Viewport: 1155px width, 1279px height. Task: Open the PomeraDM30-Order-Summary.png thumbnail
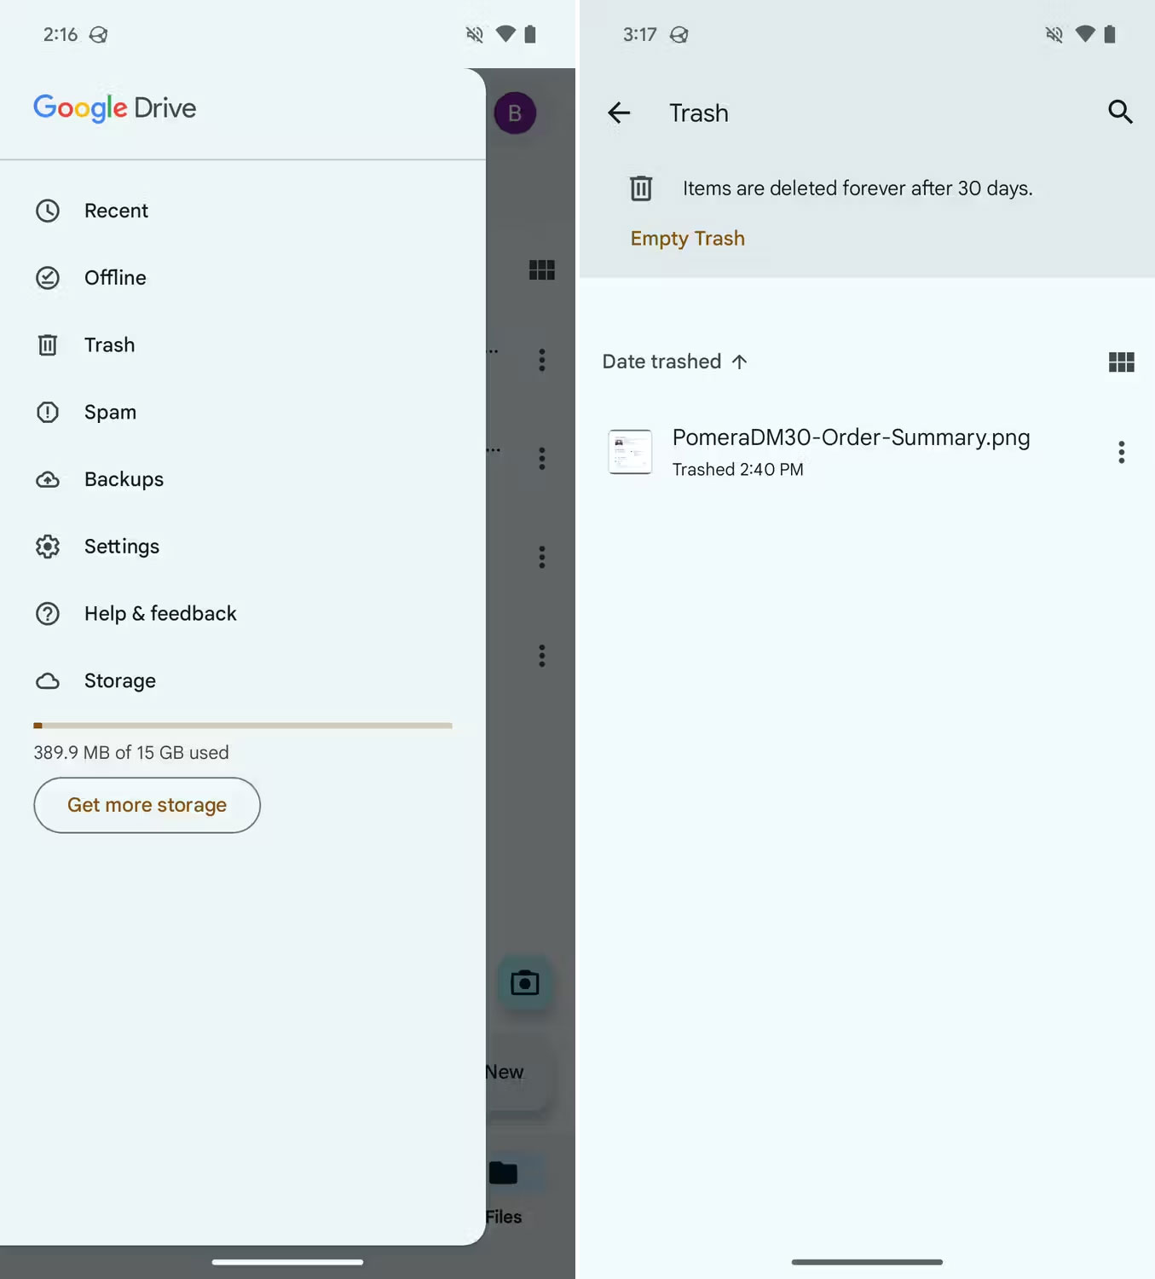tap(630, 452)
